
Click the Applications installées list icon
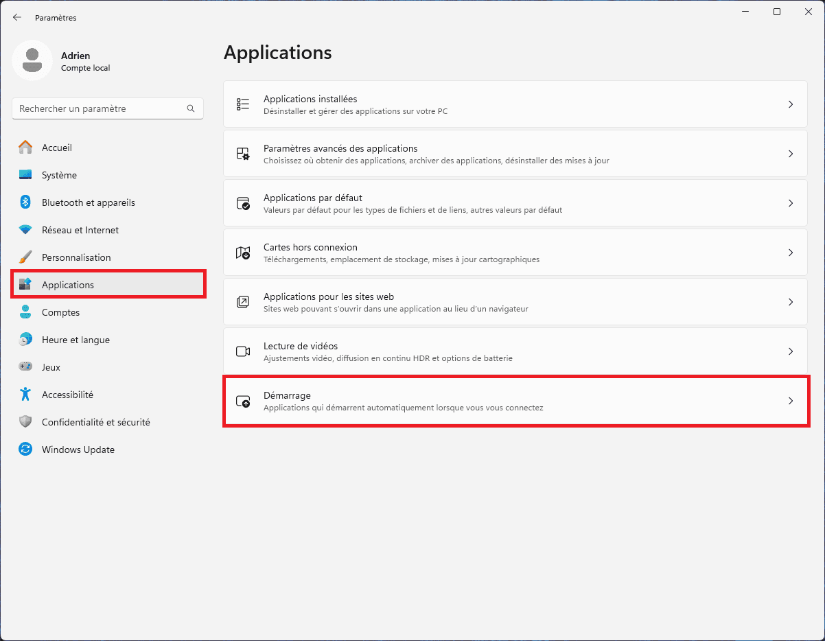pyautogui.click(x=243, y=104)
